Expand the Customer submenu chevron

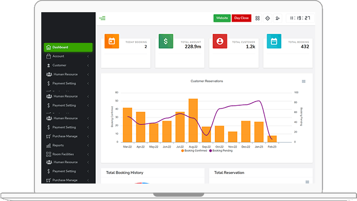[x=88, y=66]
